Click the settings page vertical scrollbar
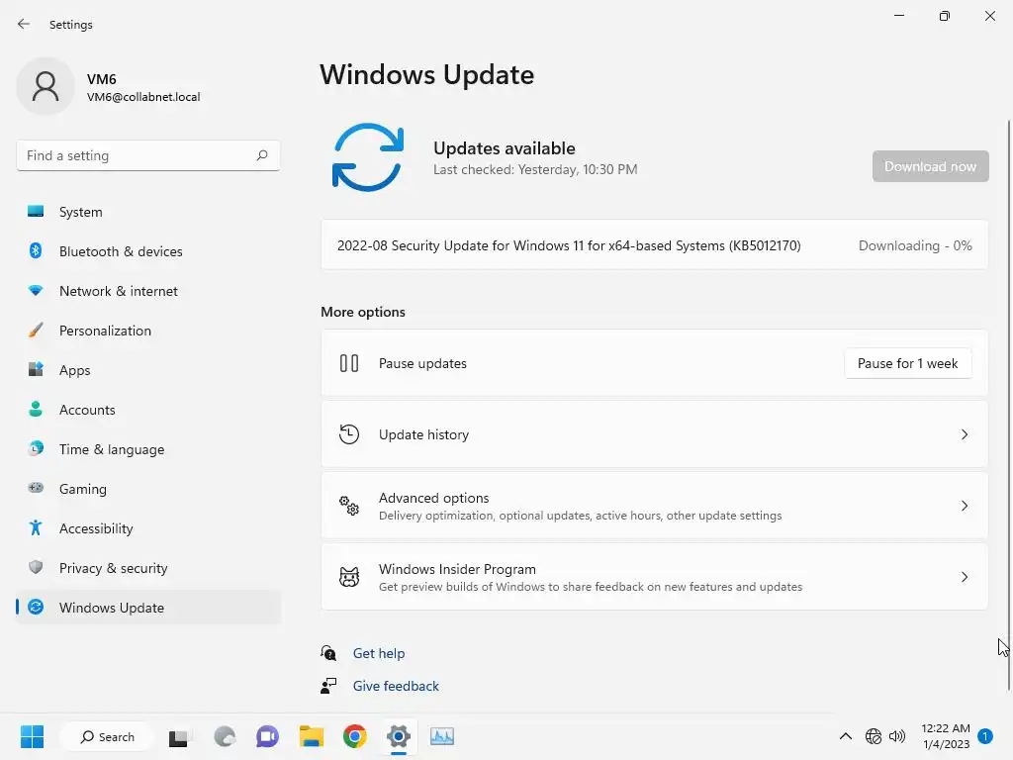 1009,404
